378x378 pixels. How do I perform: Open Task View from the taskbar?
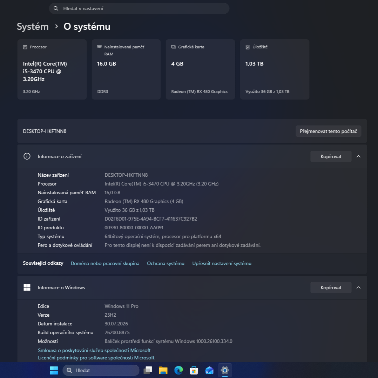[x=148, y=370]
